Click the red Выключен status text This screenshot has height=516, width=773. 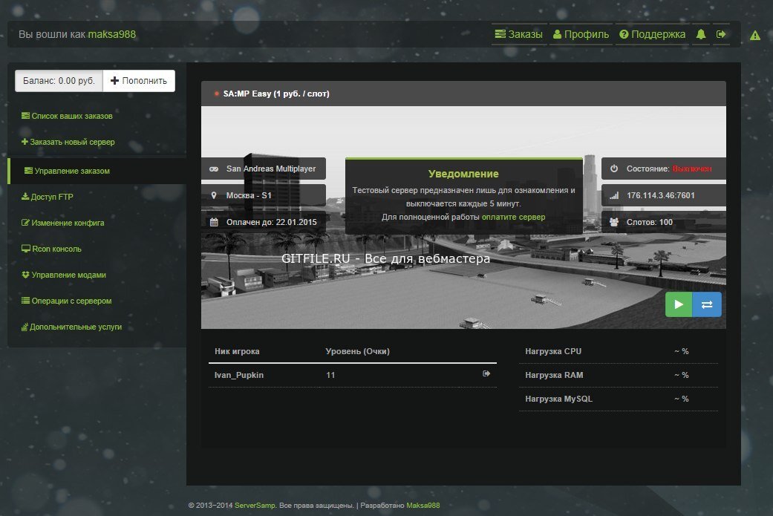pyautogui.click(x=691, y=169)
